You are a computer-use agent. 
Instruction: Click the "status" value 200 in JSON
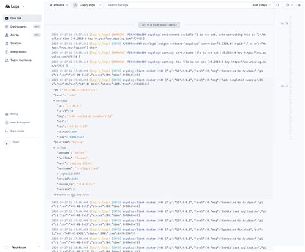pyautogui.click(x=74, y=132)
